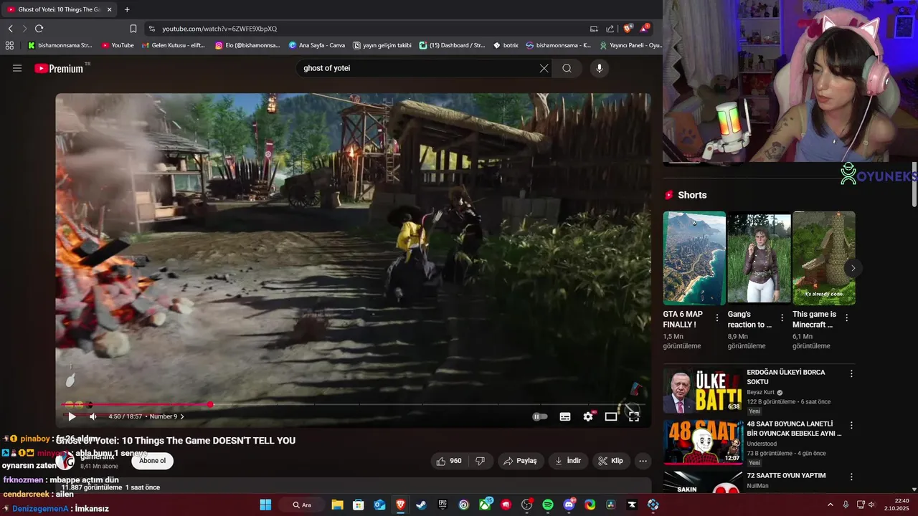
Task: Mute the video with the speaker icon
Action: coord(93,416)
